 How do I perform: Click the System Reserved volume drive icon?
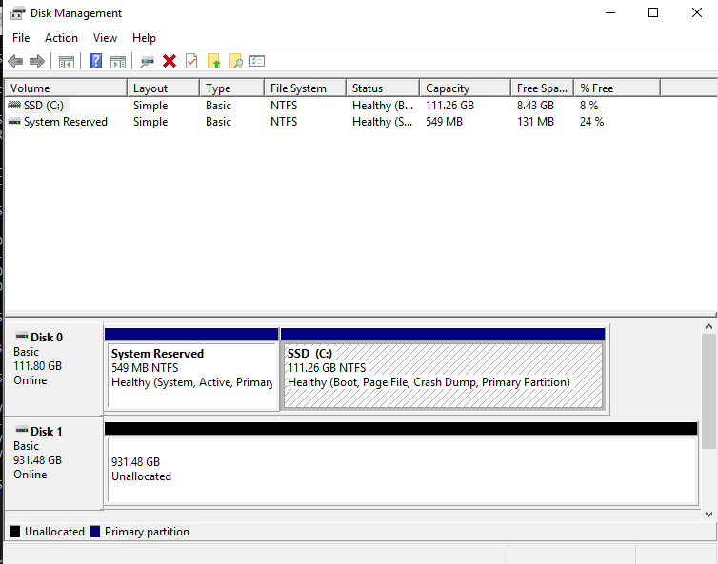click(14, 122)
